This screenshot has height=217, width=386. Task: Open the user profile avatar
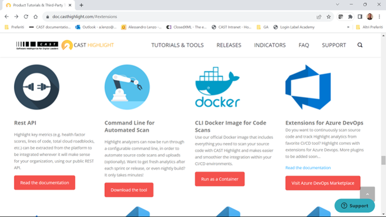tap(369, 17)
